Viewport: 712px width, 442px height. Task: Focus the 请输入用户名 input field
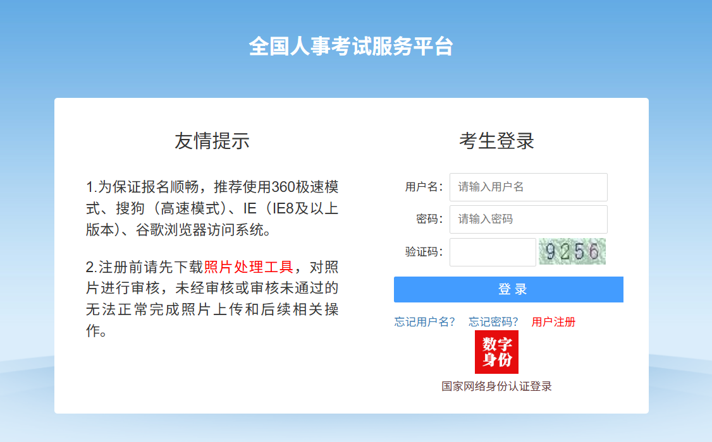pyautogui.click(x=528, y=187)
